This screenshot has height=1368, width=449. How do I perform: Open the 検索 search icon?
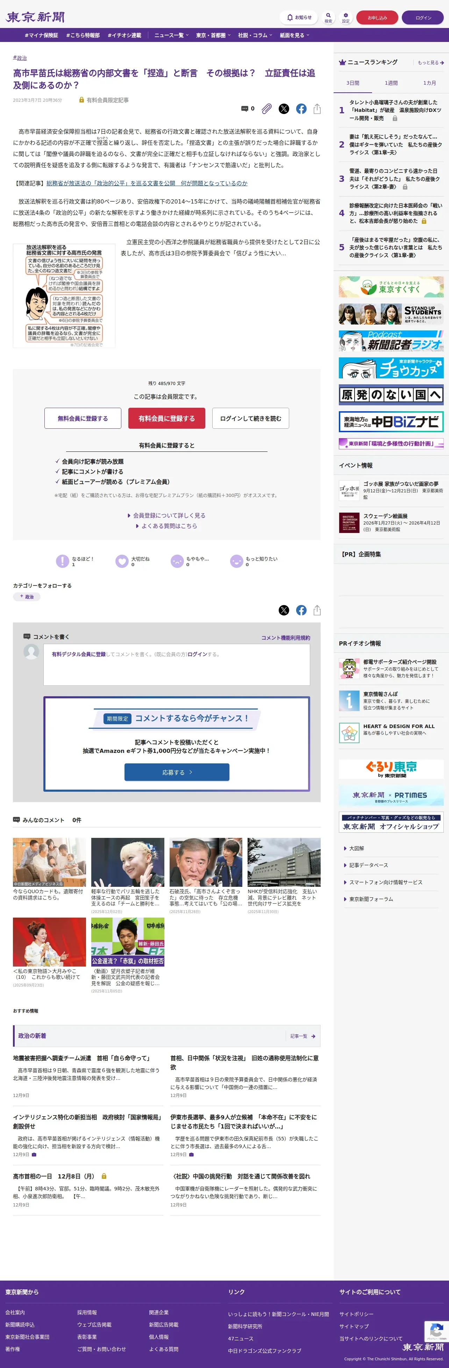328,17
